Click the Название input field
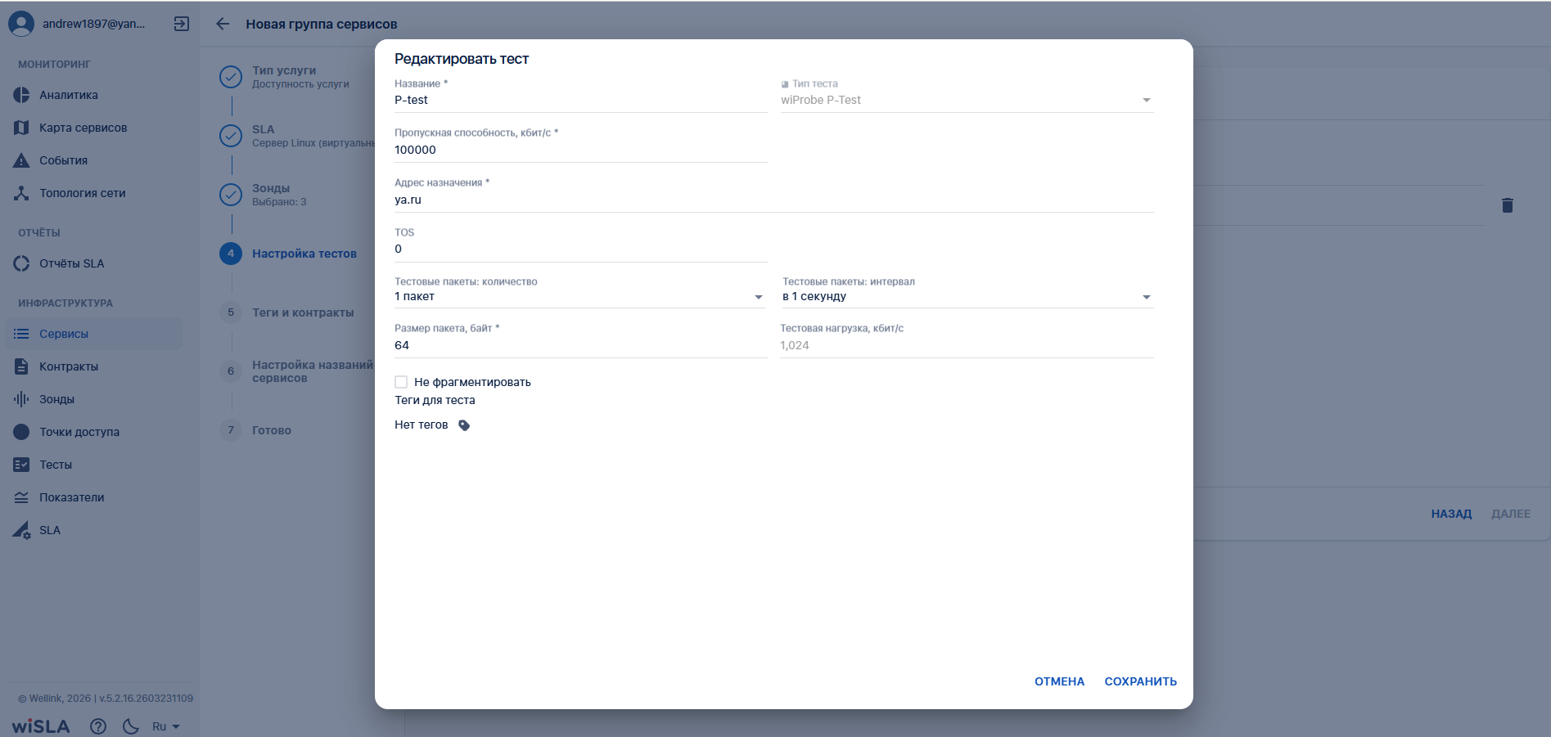This screenshot has width=1551, height=737. (x=579, y=101)
